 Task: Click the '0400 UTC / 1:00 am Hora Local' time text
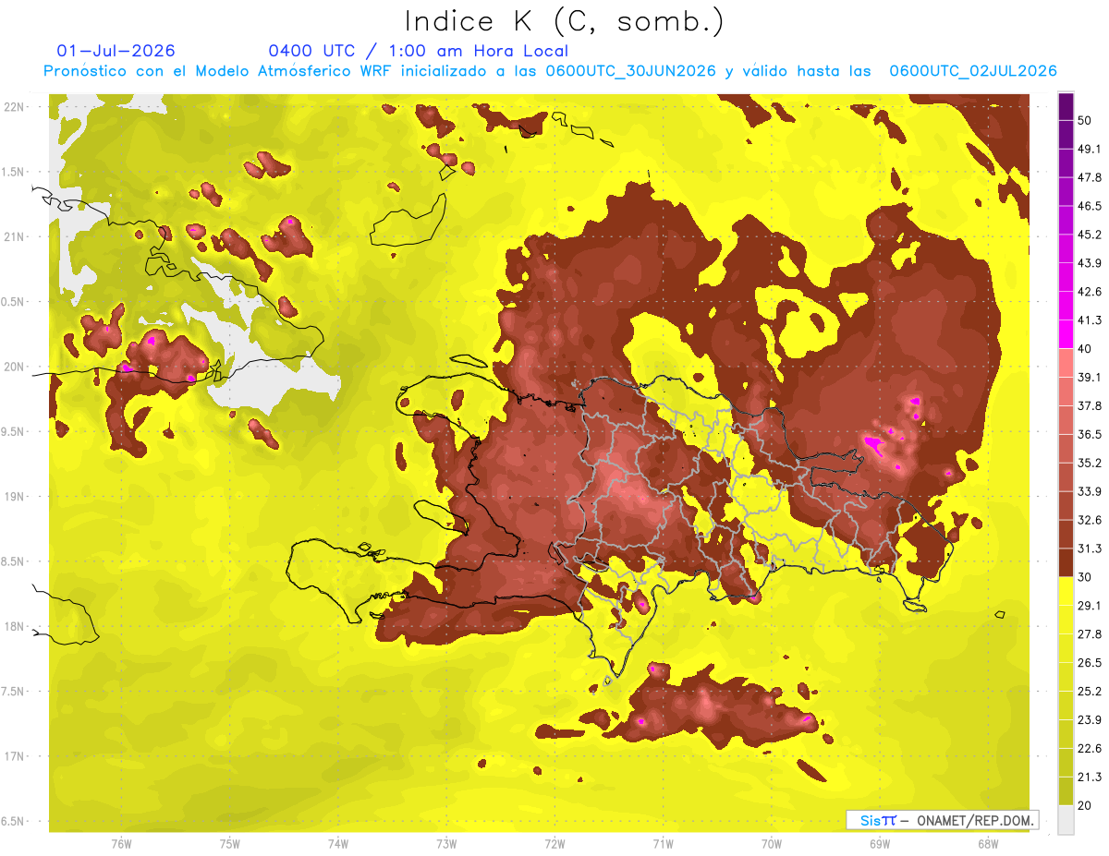(418, 51)
